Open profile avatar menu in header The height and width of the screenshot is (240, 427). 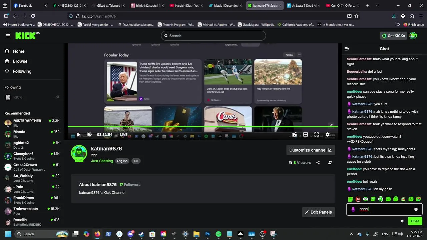pos(413,36)
